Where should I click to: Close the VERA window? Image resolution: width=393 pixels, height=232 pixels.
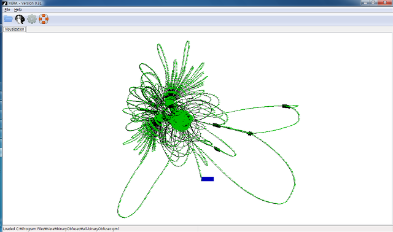pos(385,2)
